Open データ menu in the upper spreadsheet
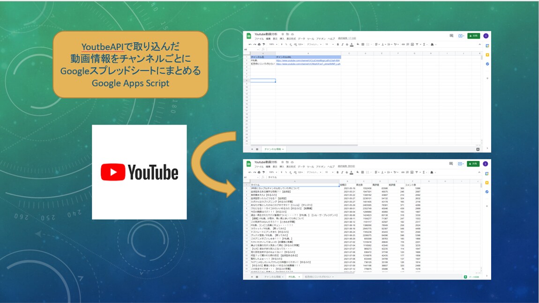539x303 pixels. click(301, 38)
